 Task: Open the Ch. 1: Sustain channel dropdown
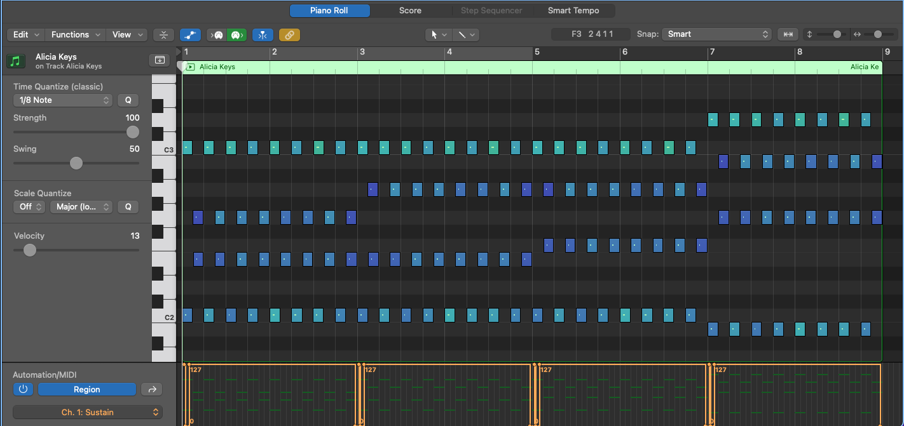[x=87, y=412]
